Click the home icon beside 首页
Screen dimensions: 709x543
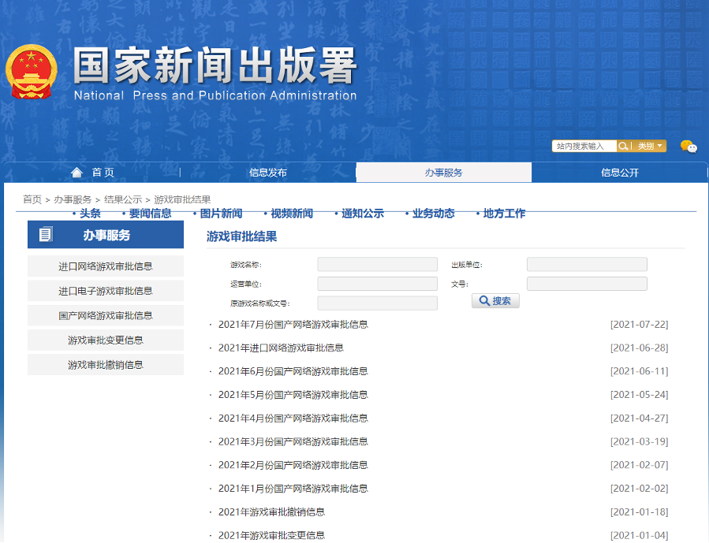pos(76,173)
